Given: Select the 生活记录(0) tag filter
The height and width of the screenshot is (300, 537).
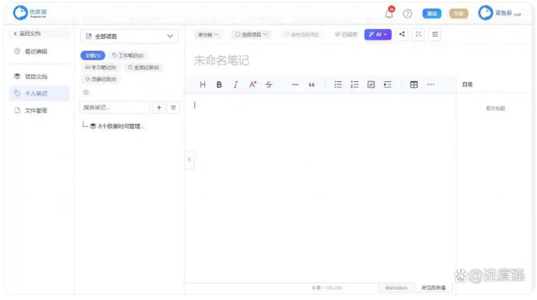Looking at the screenshot, I should tap(144, 68).
